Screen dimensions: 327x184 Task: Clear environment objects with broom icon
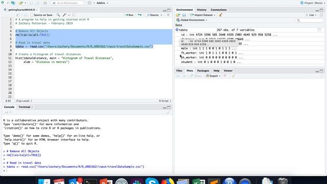220,15
